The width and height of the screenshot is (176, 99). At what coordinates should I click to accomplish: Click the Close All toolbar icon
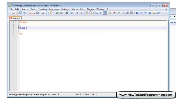[34, 13]
